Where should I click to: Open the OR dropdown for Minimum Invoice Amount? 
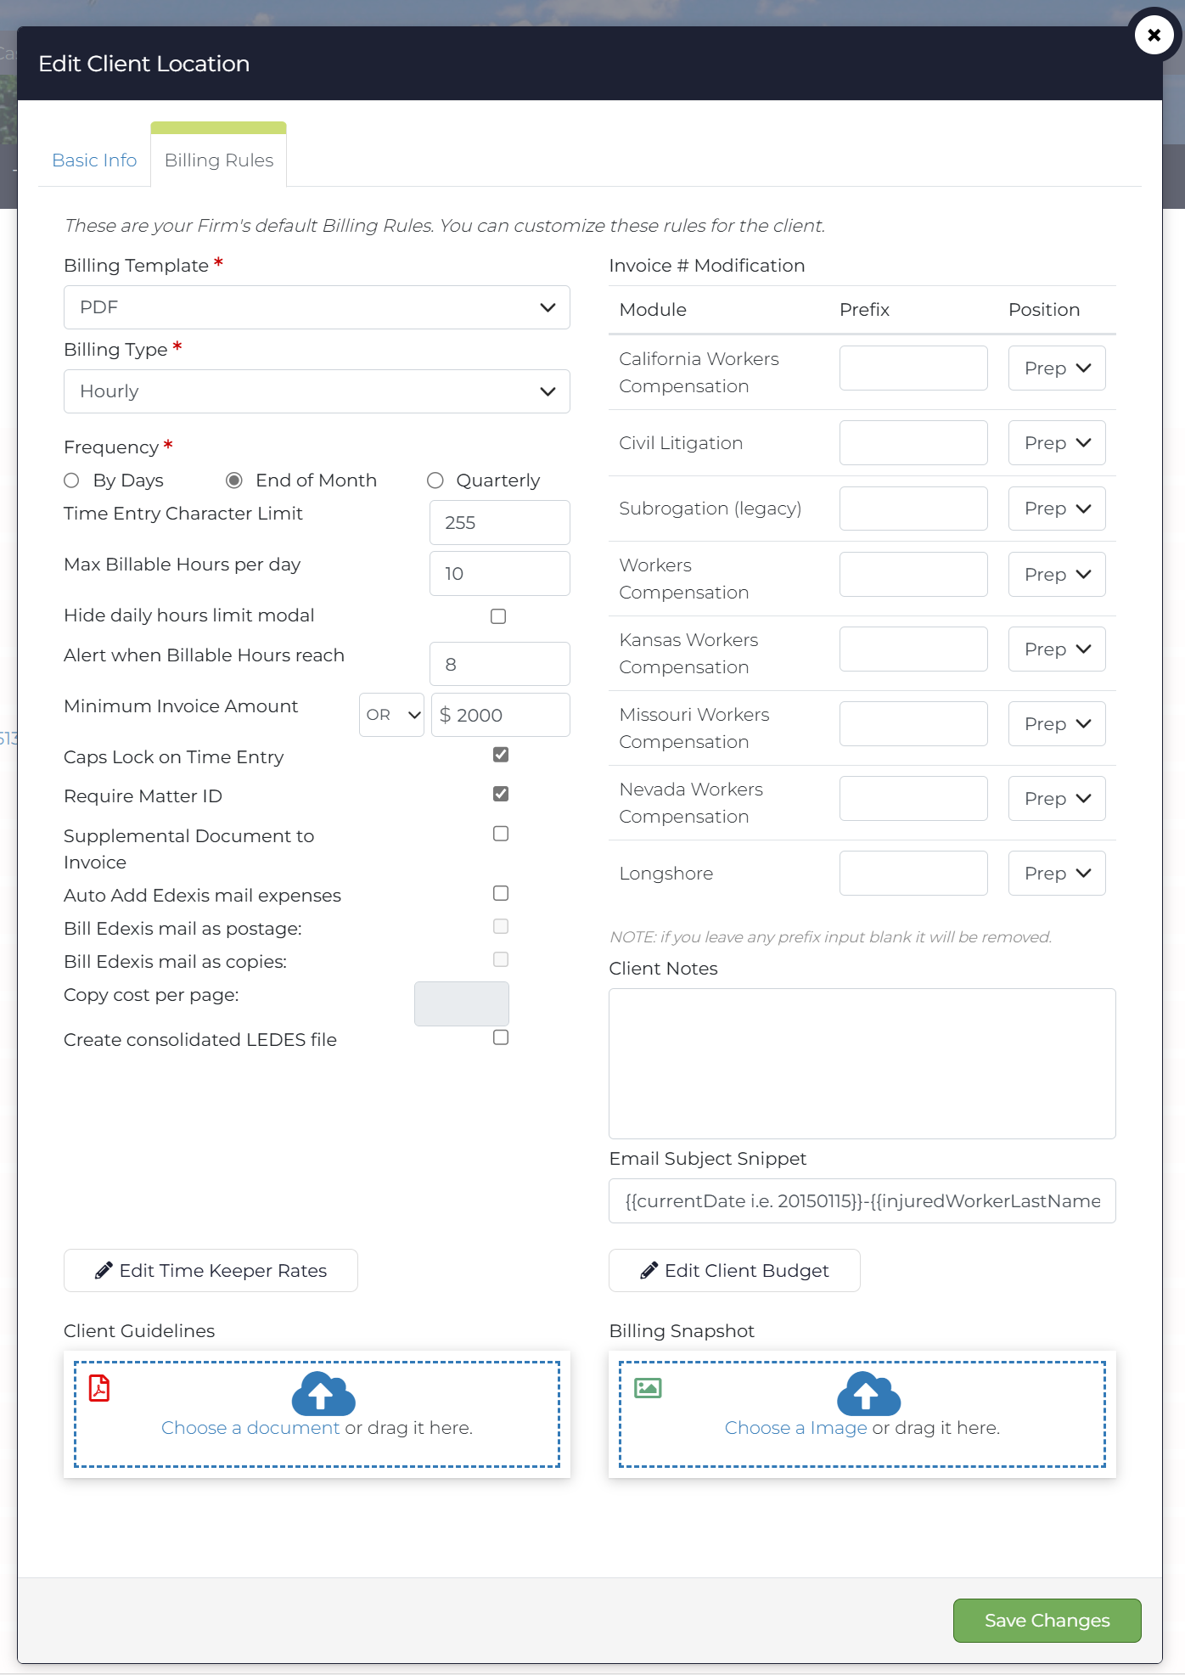pos(391,715)
